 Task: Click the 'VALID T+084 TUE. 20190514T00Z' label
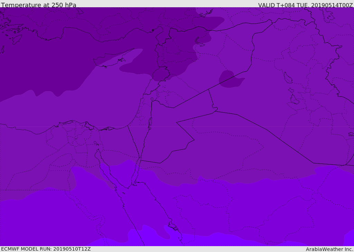[x=306, y=5]
